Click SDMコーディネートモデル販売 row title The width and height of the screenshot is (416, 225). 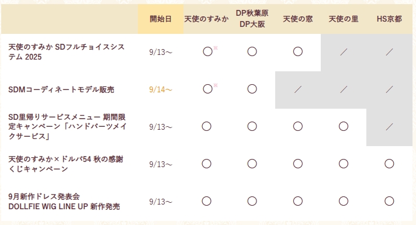[x=61, y=89]
